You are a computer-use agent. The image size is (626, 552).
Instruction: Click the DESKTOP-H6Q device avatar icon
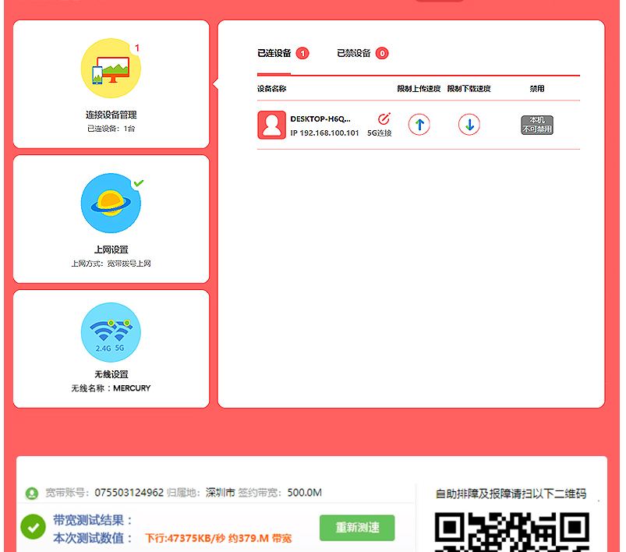pos(271,125)
